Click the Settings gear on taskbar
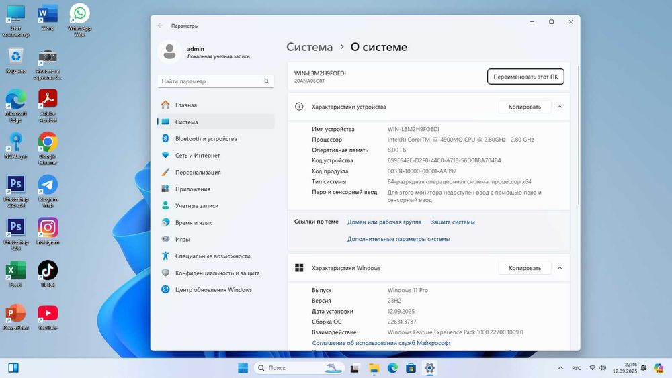The image size is (672, 378). [429, 368]
